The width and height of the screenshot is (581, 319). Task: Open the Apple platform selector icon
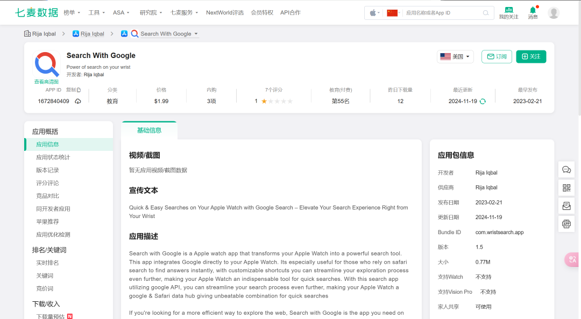click(374, 13)
